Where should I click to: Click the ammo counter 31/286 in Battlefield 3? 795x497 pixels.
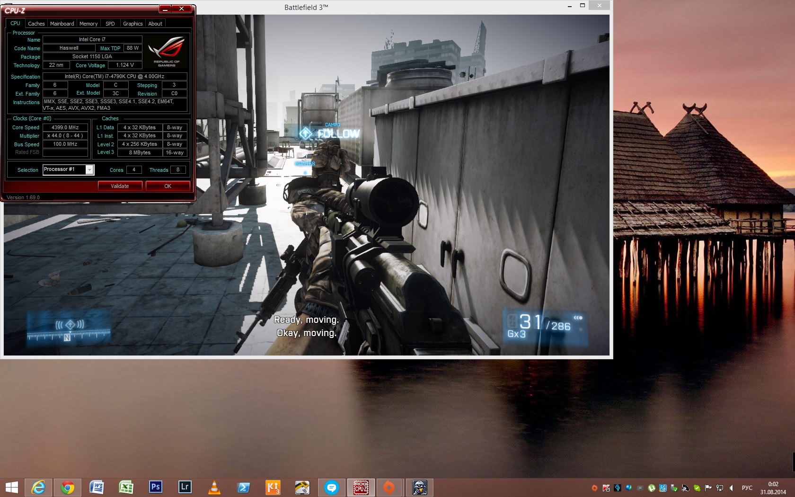[x=545, y=324]
